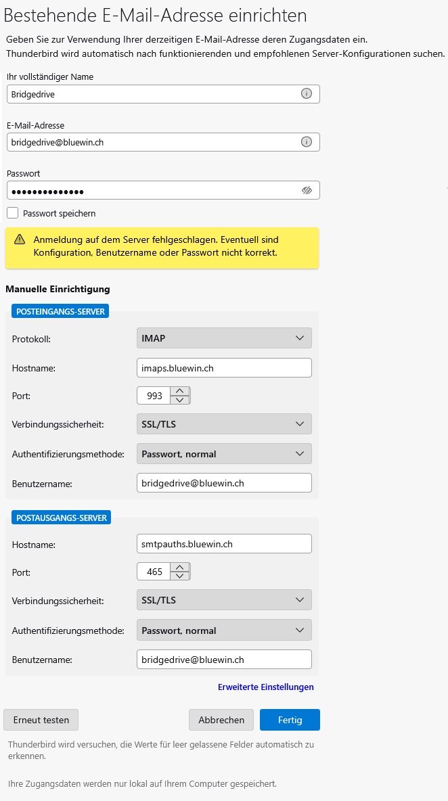Click the Erweiterte Einstellungen link
This screenshot has width=448, height=801.
265,687
